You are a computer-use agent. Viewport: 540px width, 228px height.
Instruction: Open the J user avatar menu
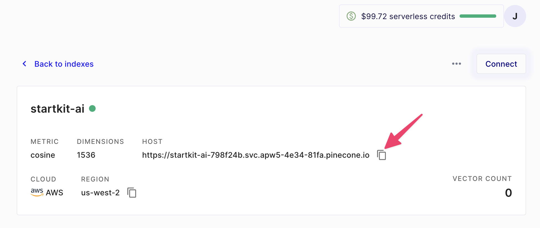(x=515, y=16)
